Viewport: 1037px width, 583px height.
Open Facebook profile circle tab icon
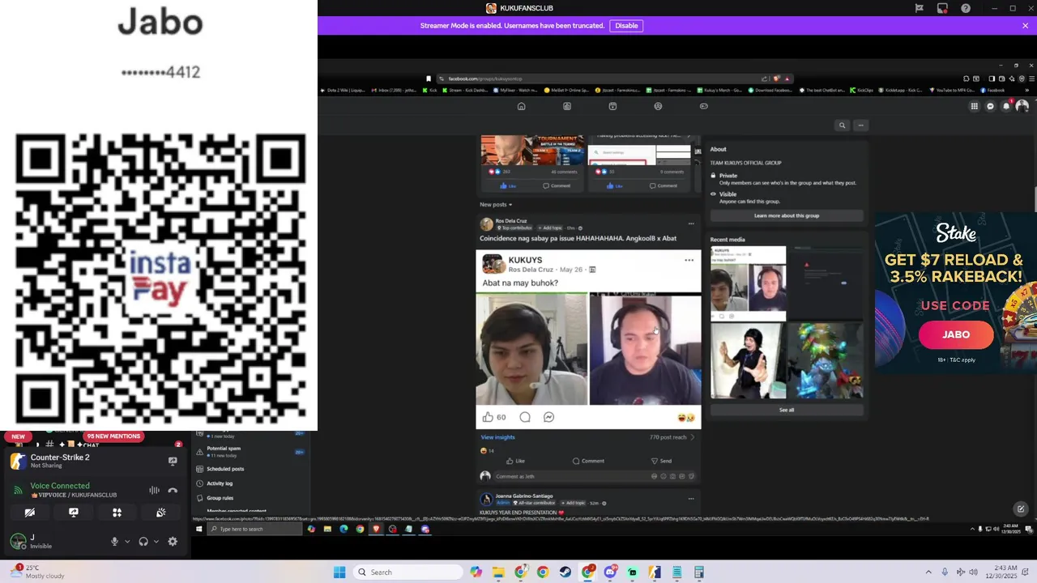coord(658,106)
